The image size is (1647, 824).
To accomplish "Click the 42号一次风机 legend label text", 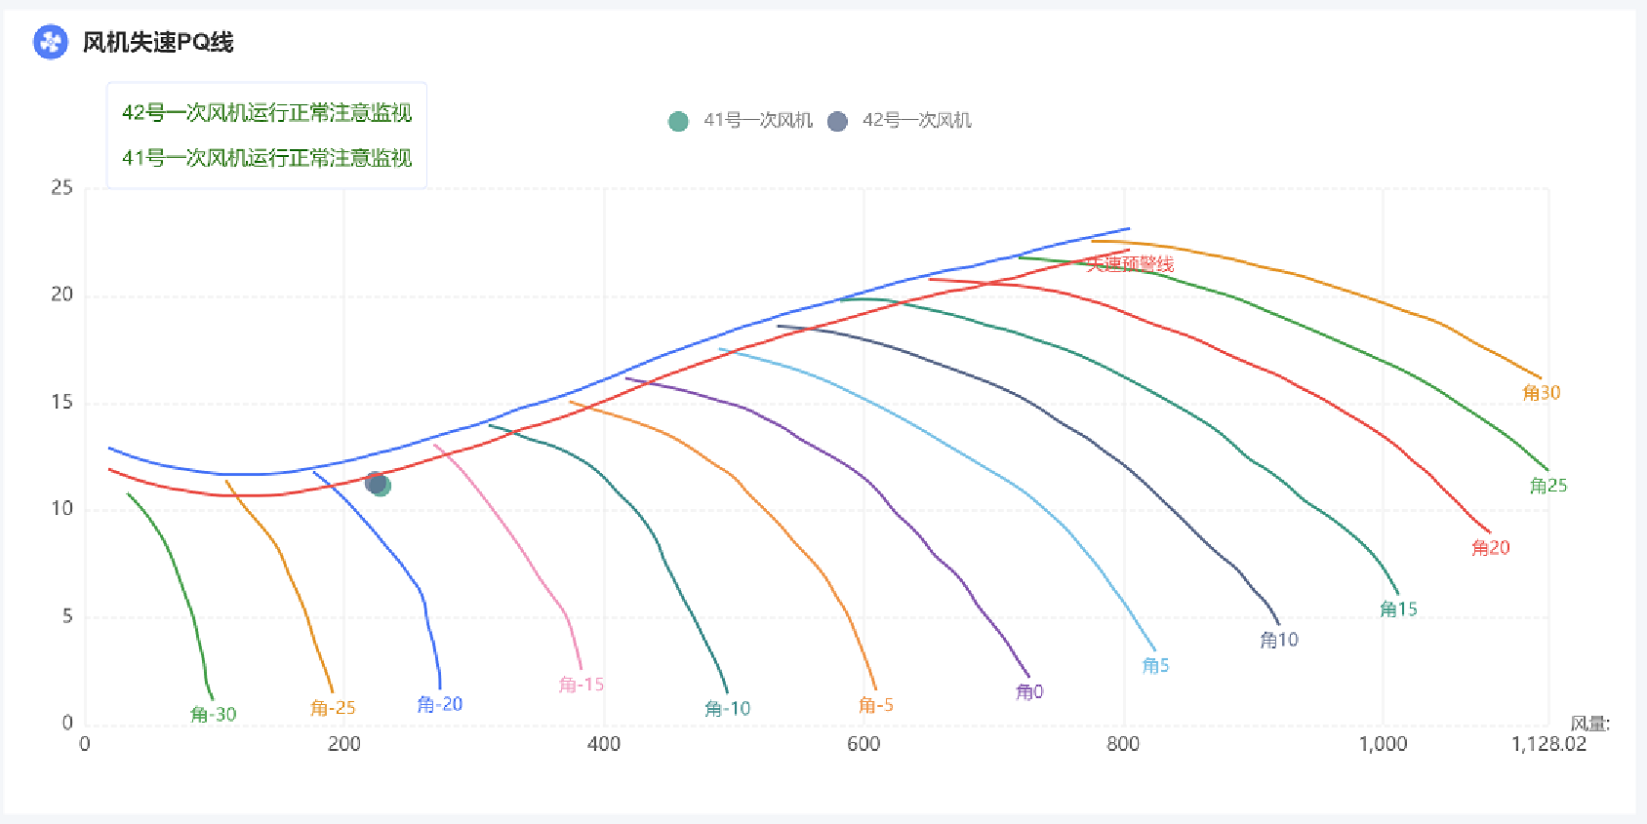I will pyautogui.click(x=917, y=120).
